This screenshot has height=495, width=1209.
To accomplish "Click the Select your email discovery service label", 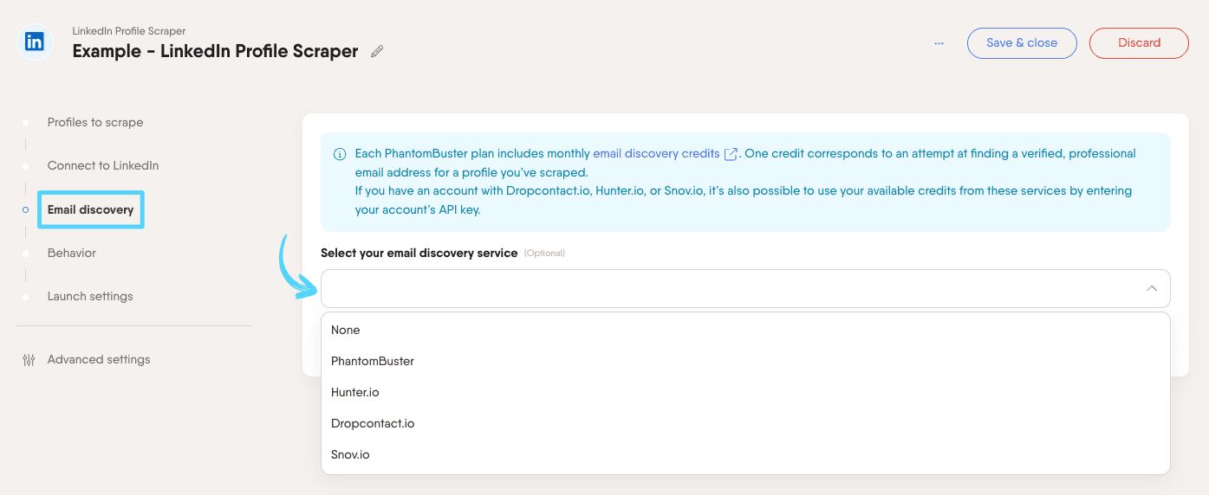I will (419, 253).
